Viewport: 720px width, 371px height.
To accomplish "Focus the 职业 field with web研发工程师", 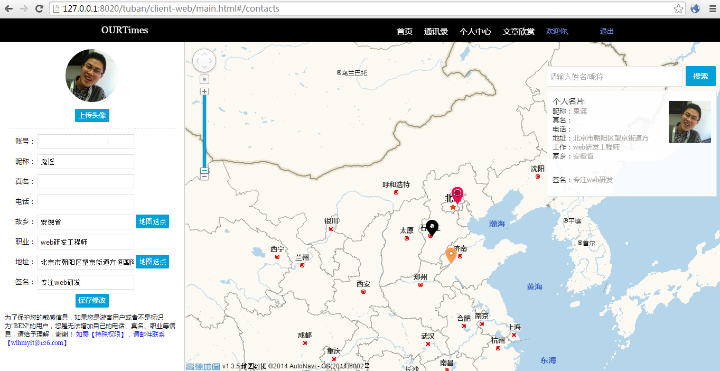I will 86,242.
